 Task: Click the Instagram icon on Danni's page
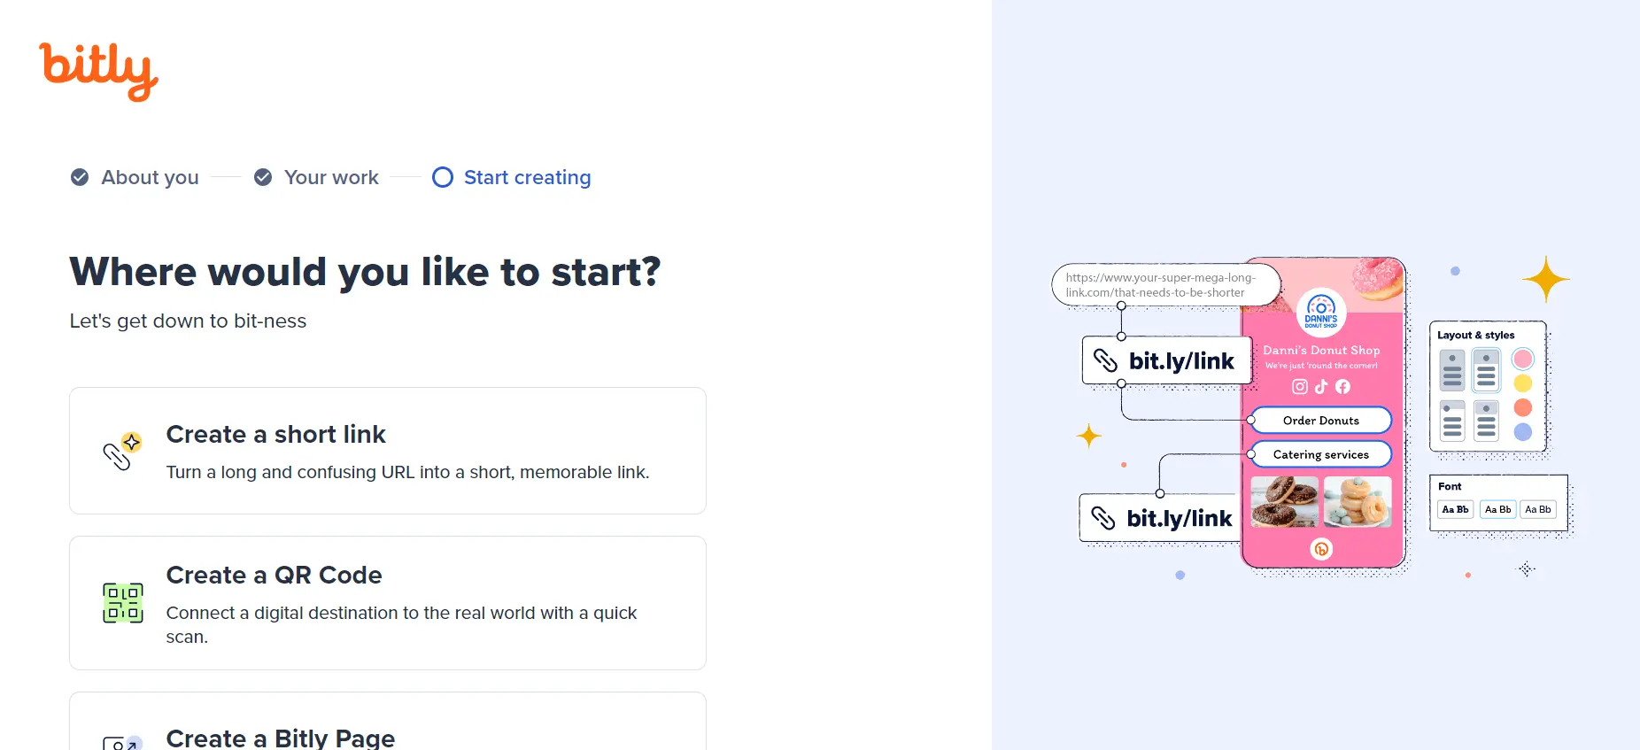(1299, 387)
